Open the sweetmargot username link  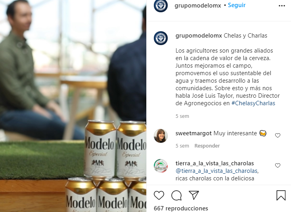point(193,133)
